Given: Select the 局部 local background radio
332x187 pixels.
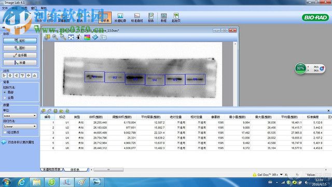Looking at the screenshot, I should tap(5, 92).
